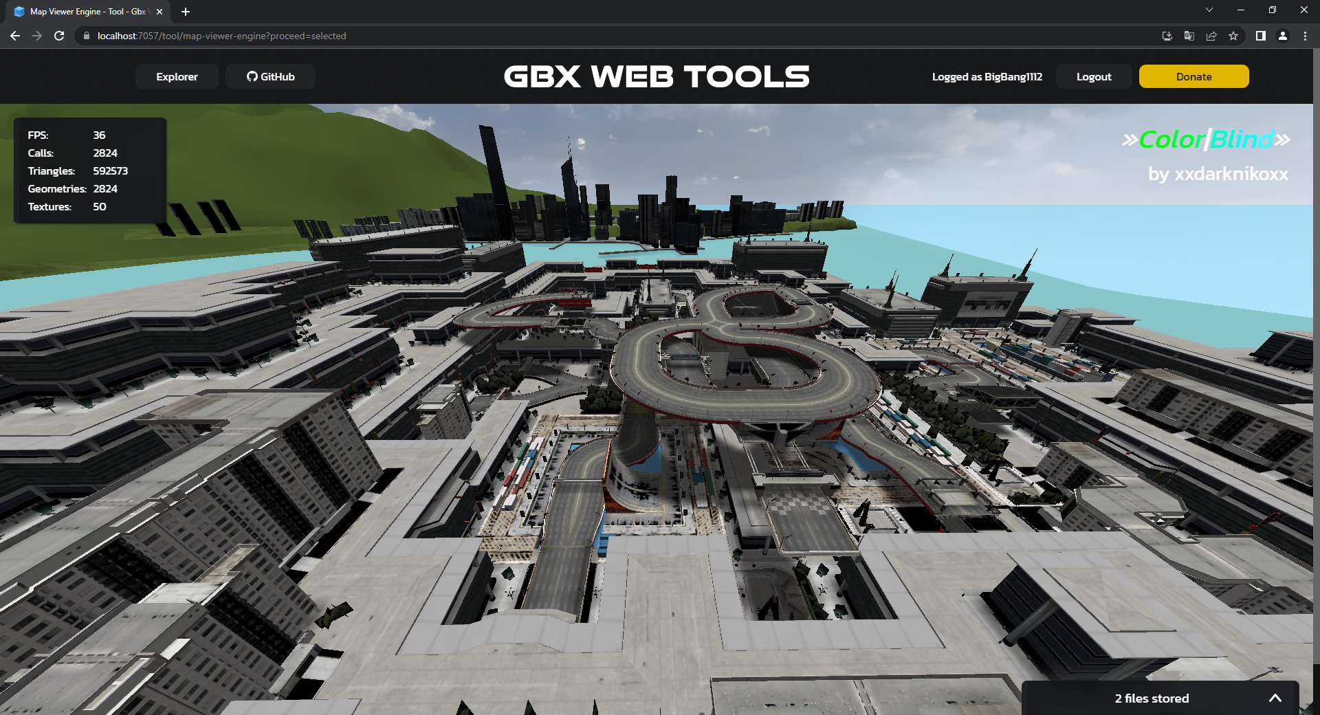Open the tab search dropdown
This screenshot has width=1320, height=715.
1209,10
